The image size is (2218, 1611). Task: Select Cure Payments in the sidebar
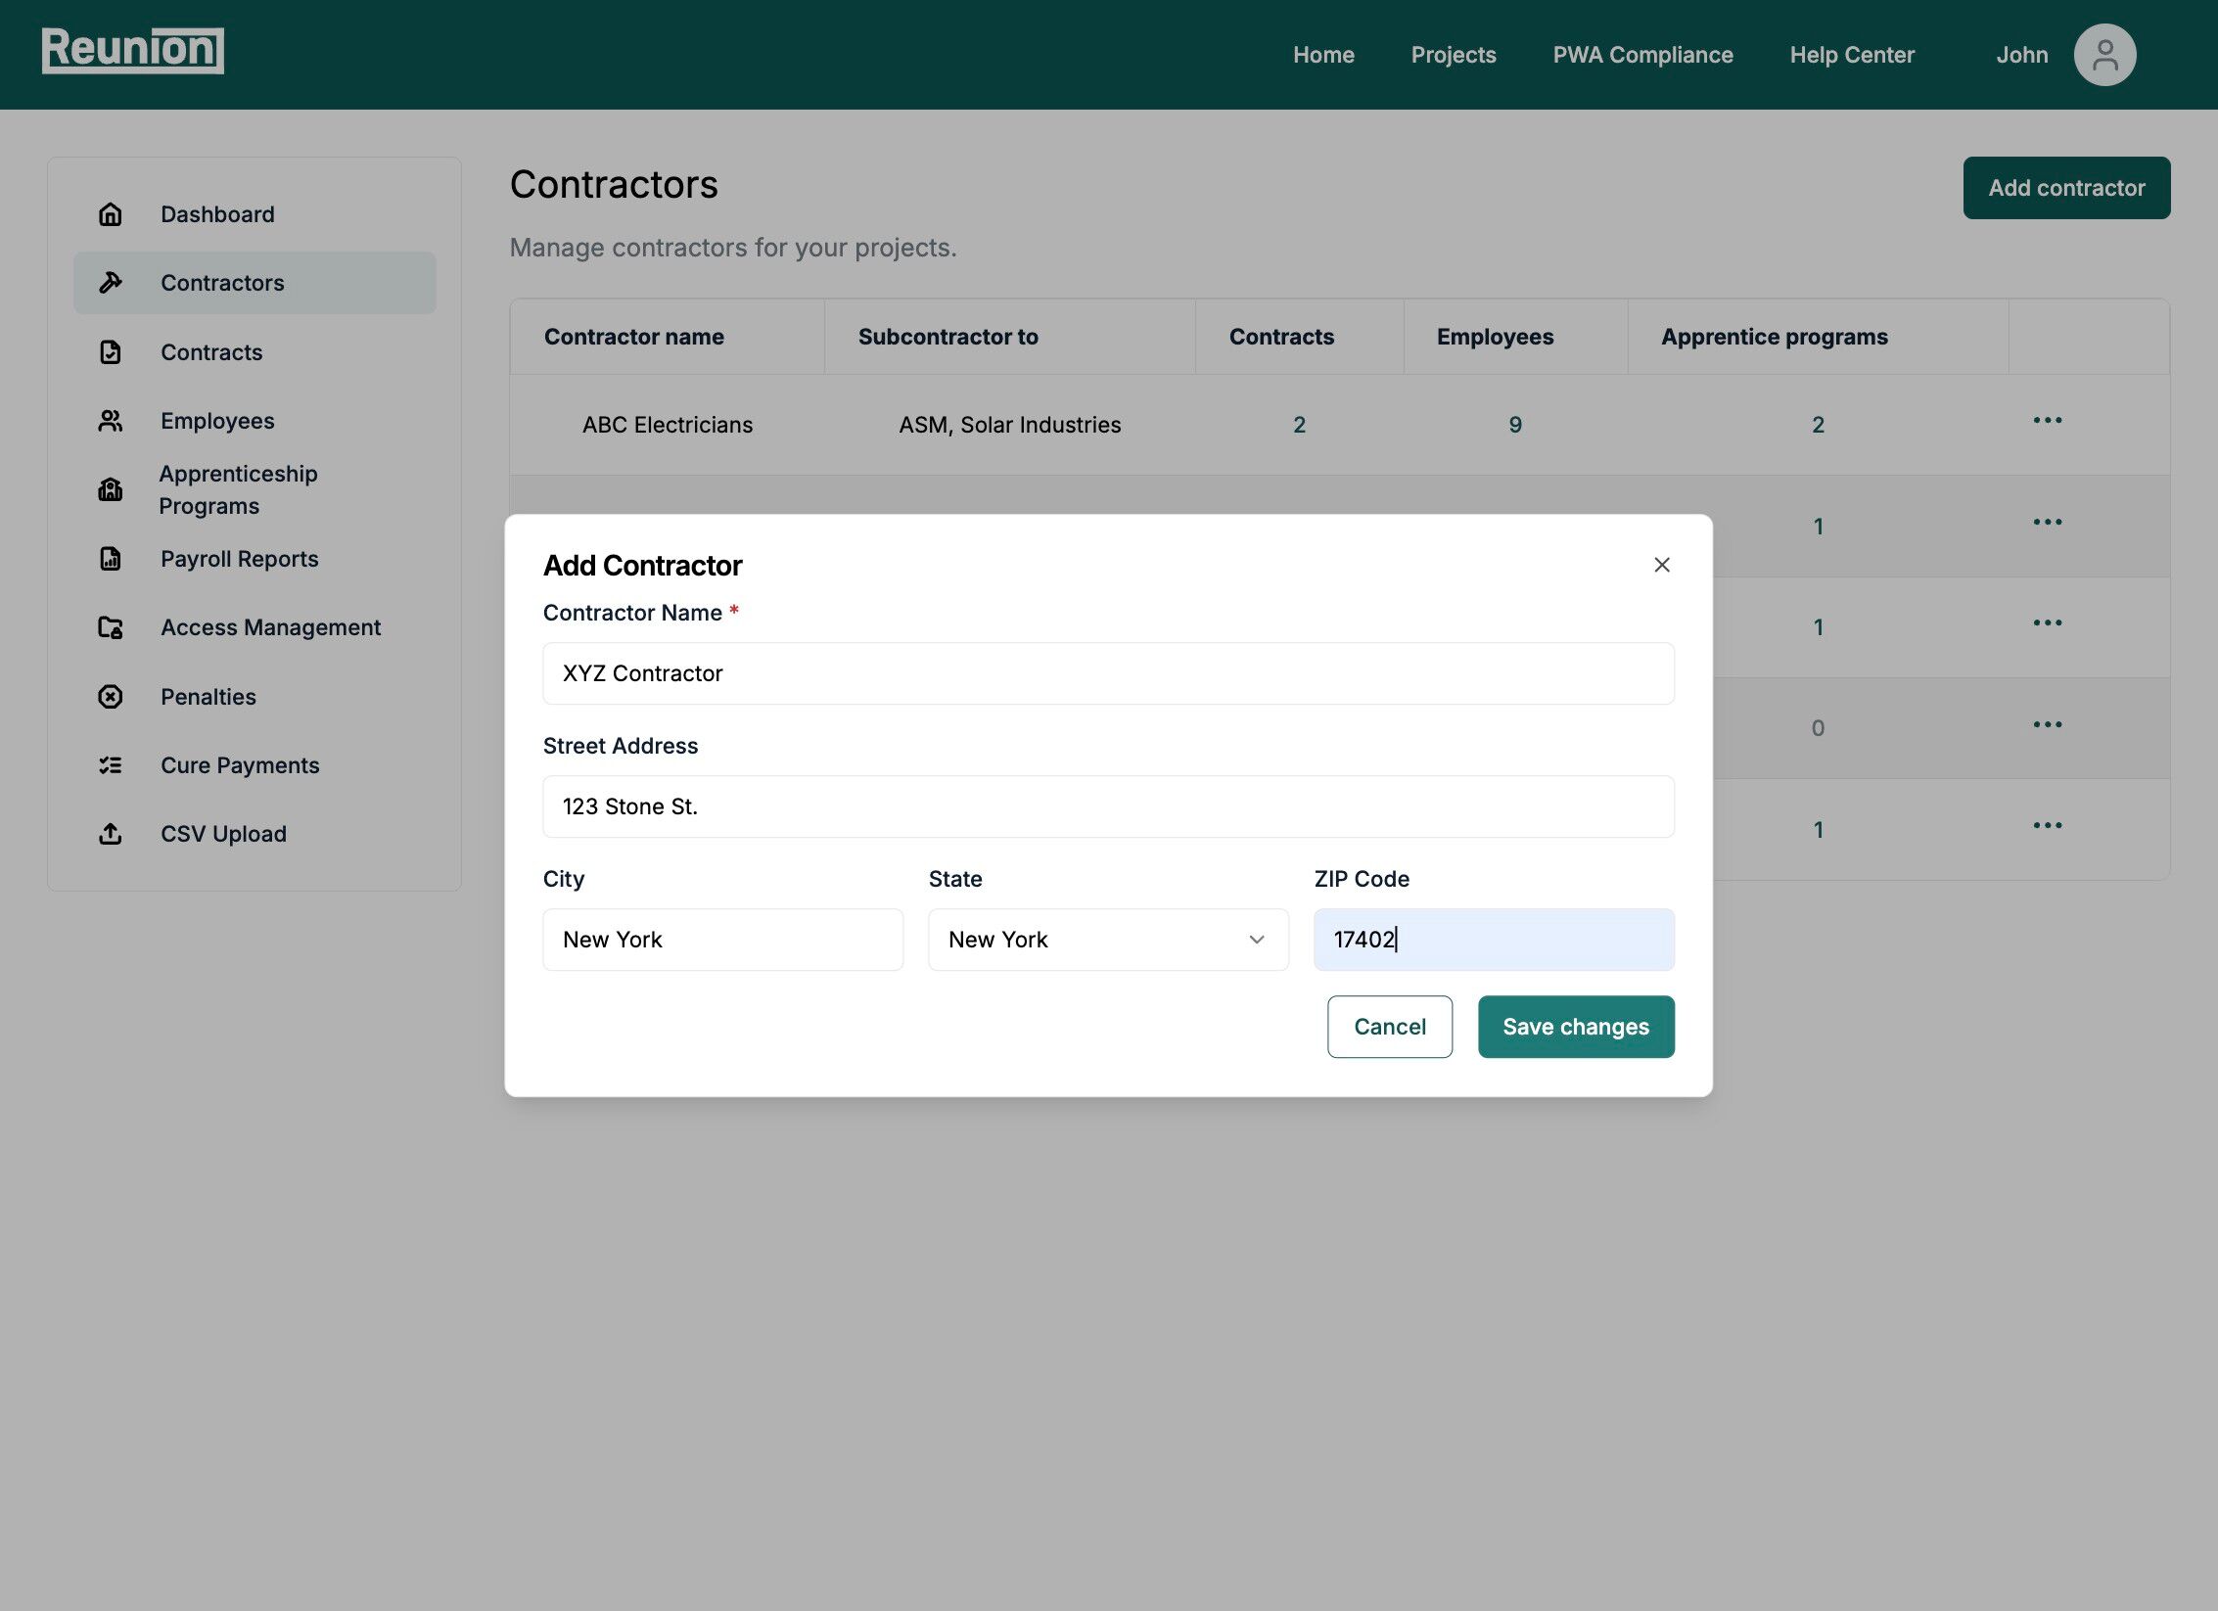coord(254,765)
